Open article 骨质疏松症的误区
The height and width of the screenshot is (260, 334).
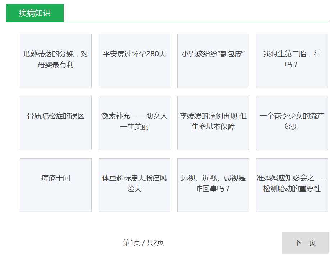point(56,123)
